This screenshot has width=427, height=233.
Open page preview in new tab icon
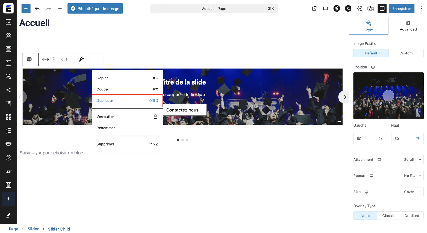click(314, 9)
